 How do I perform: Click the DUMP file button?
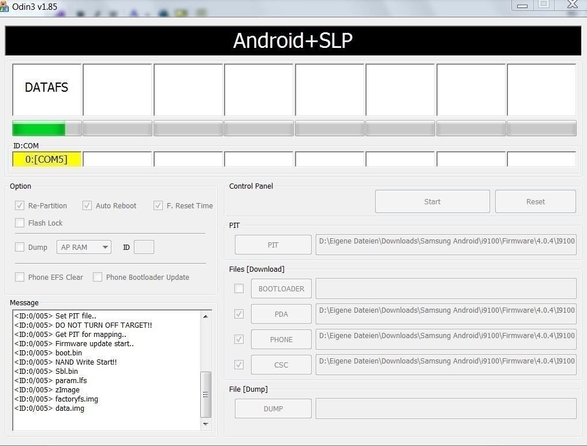coord(273,408)
